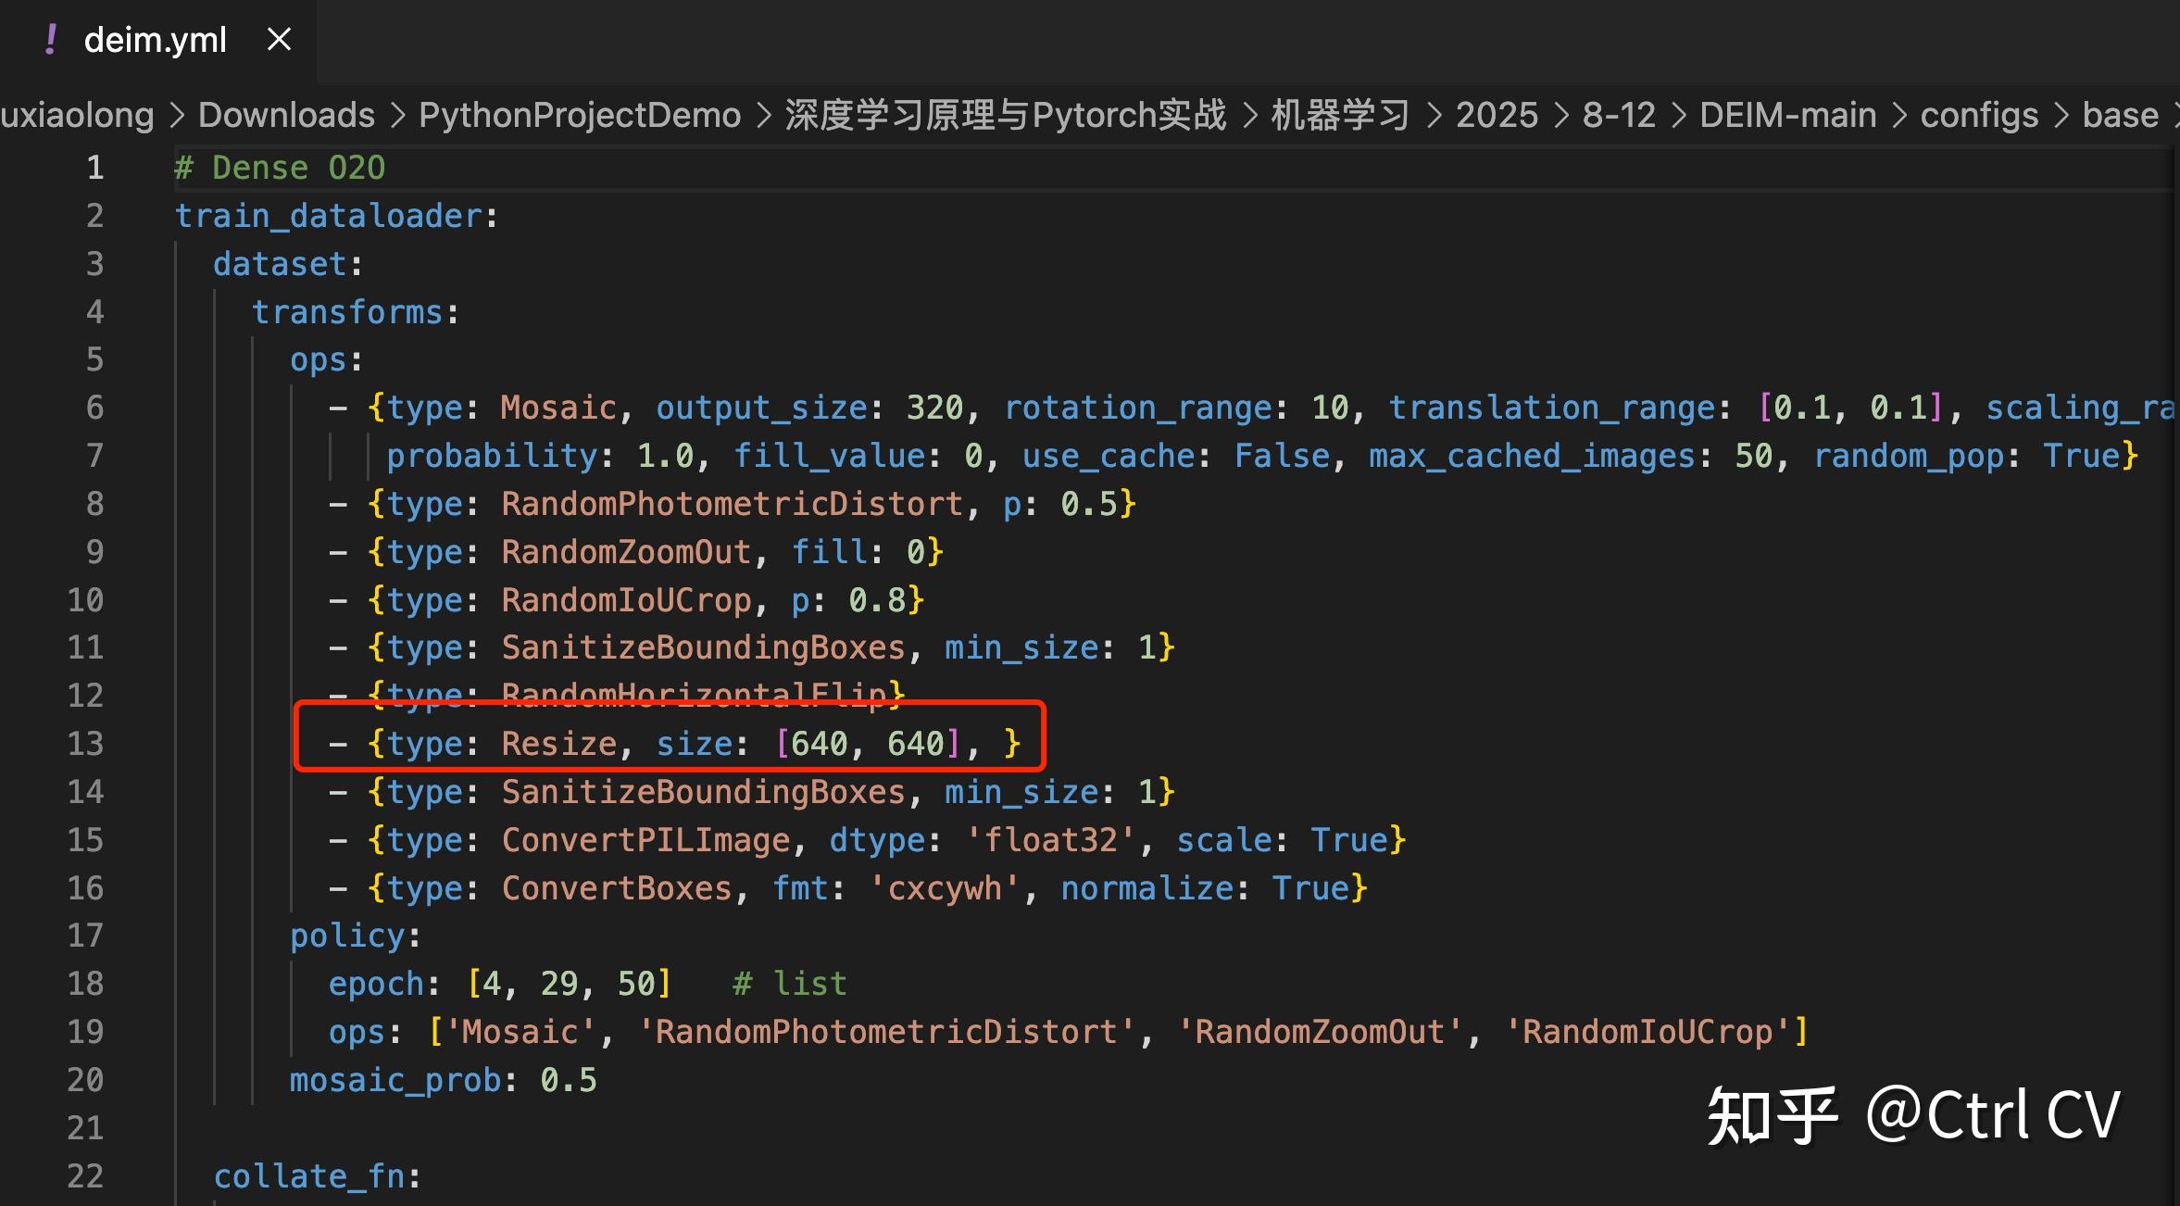Click the '# Dense O2O' comment line
The height and width of the screenshot is (1206, 2180).
280,168
